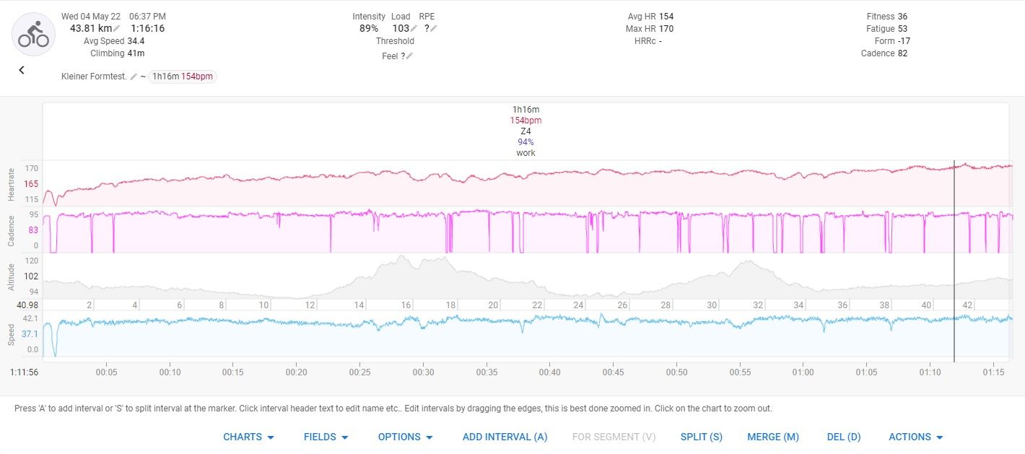
Task: Click the FOR SEGMENT (V) button
Action: pyautogui.click(x=614, y=437)
